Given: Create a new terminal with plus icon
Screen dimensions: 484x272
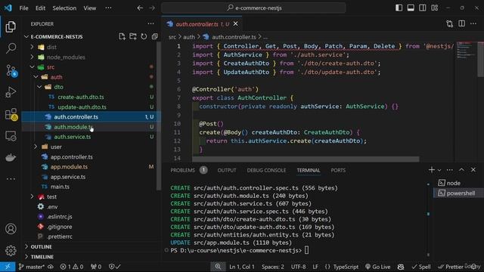Looking at the screenshot, I should tap(432, 170).
